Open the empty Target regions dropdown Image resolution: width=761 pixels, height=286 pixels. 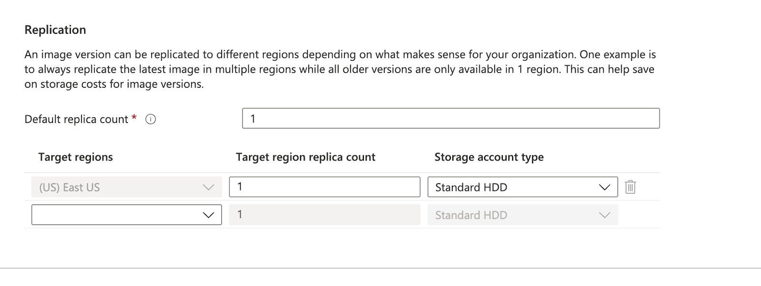126,215
